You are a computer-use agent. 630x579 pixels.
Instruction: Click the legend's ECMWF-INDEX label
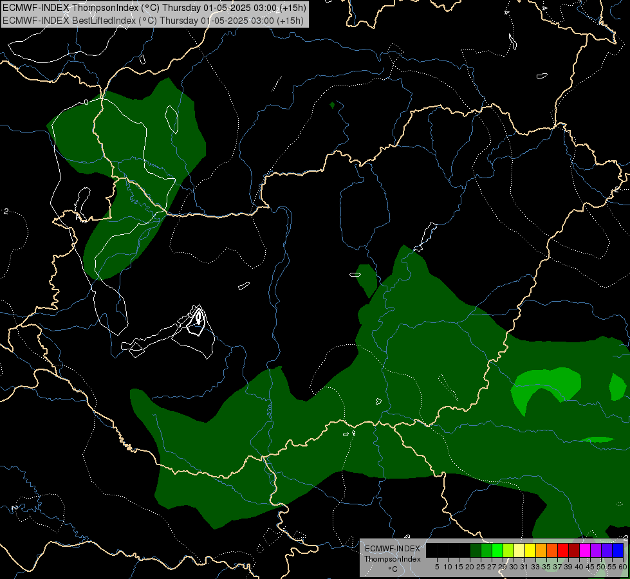pos(393,549)
